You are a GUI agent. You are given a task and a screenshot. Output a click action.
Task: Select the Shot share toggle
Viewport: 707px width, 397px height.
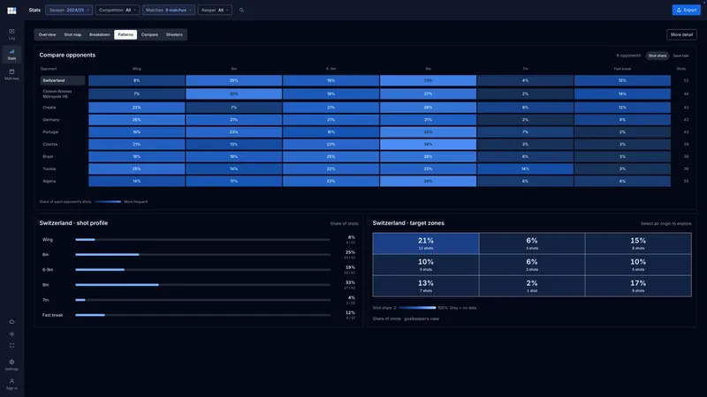pos(658,56)
